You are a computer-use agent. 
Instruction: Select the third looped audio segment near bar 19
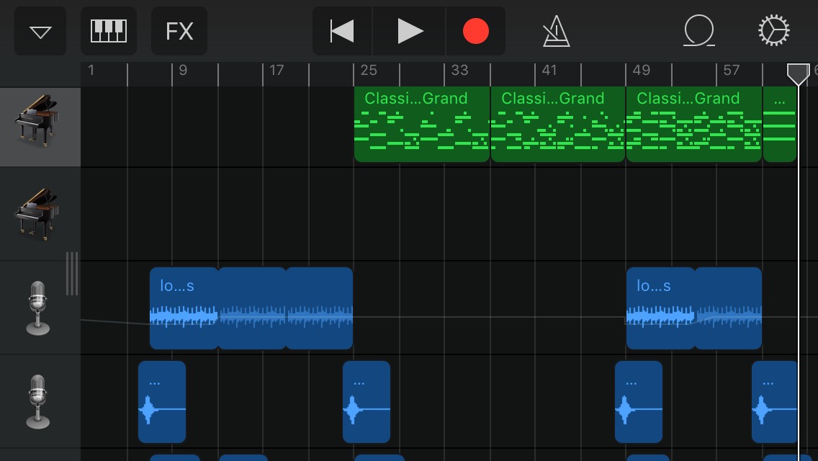point(319,308)
